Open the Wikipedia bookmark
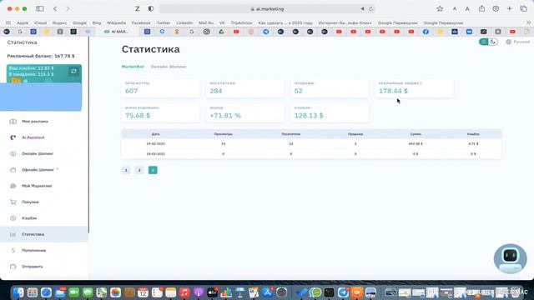This screenshot has height=300, width=534. 116,22
